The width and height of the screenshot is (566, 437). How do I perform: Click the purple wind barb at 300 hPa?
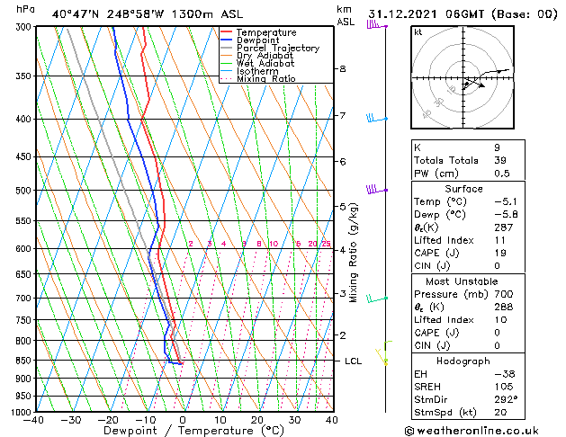(377, 25)
